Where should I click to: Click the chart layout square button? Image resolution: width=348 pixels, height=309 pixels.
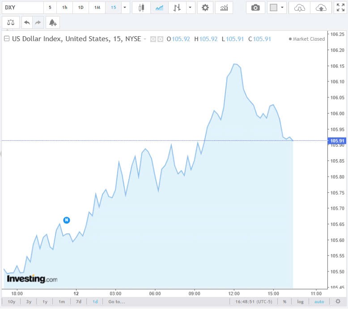click(273, 8)
